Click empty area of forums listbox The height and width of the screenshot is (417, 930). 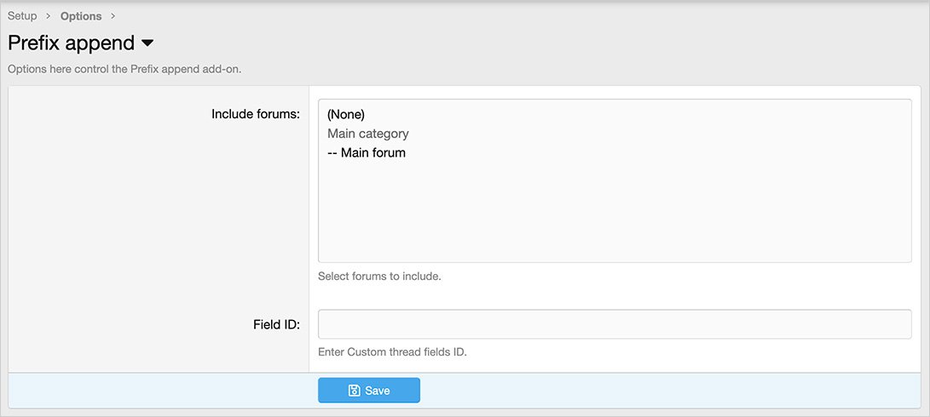tap(615, 210)
